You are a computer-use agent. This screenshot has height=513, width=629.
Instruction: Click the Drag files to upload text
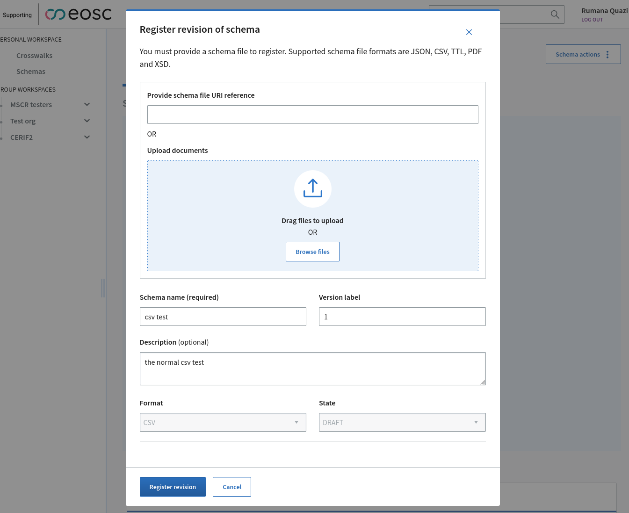pyautogui.click(x=312, y=221)
